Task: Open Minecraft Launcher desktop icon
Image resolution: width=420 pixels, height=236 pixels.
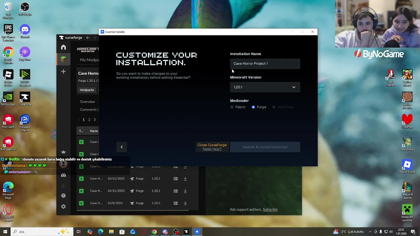Action: coord(407,213)
